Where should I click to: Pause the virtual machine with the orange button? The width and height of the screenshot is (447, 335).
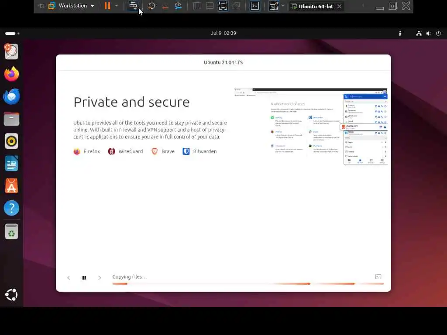107,6
